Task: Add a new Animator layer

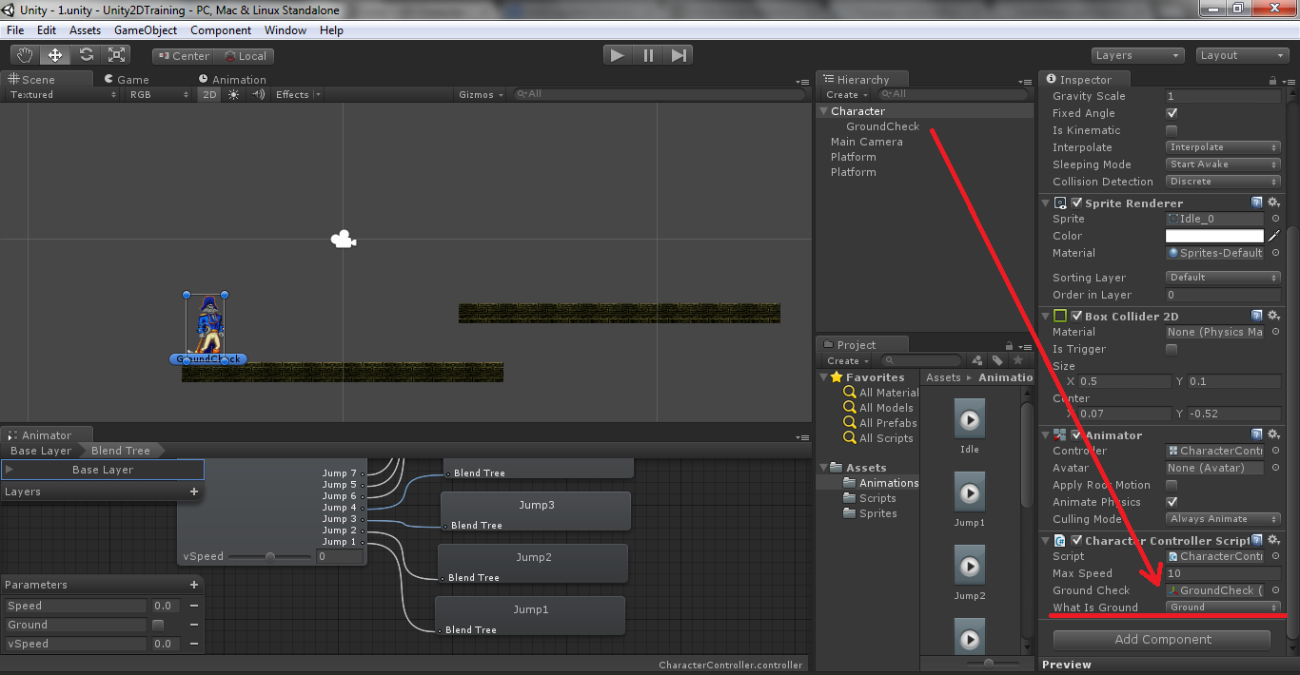Action: click(194, 492)
